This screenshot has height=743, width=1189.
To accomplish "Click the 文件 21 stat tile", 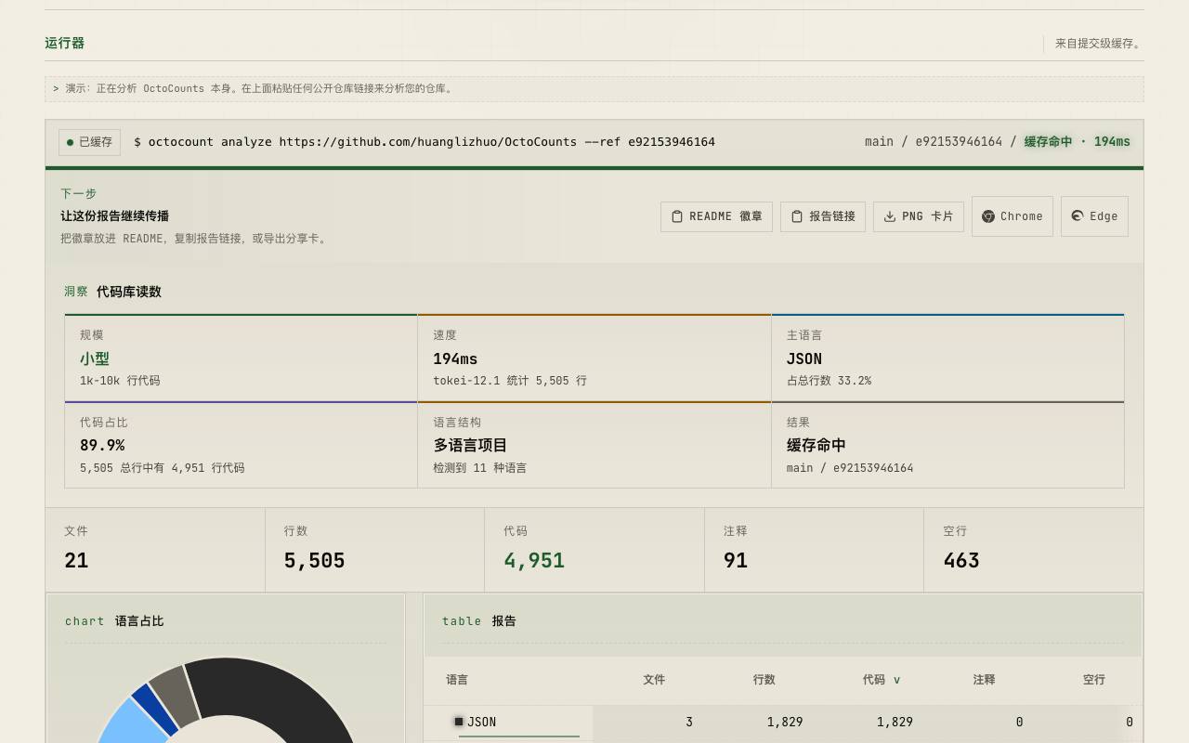I will click(x=155, y=549).
